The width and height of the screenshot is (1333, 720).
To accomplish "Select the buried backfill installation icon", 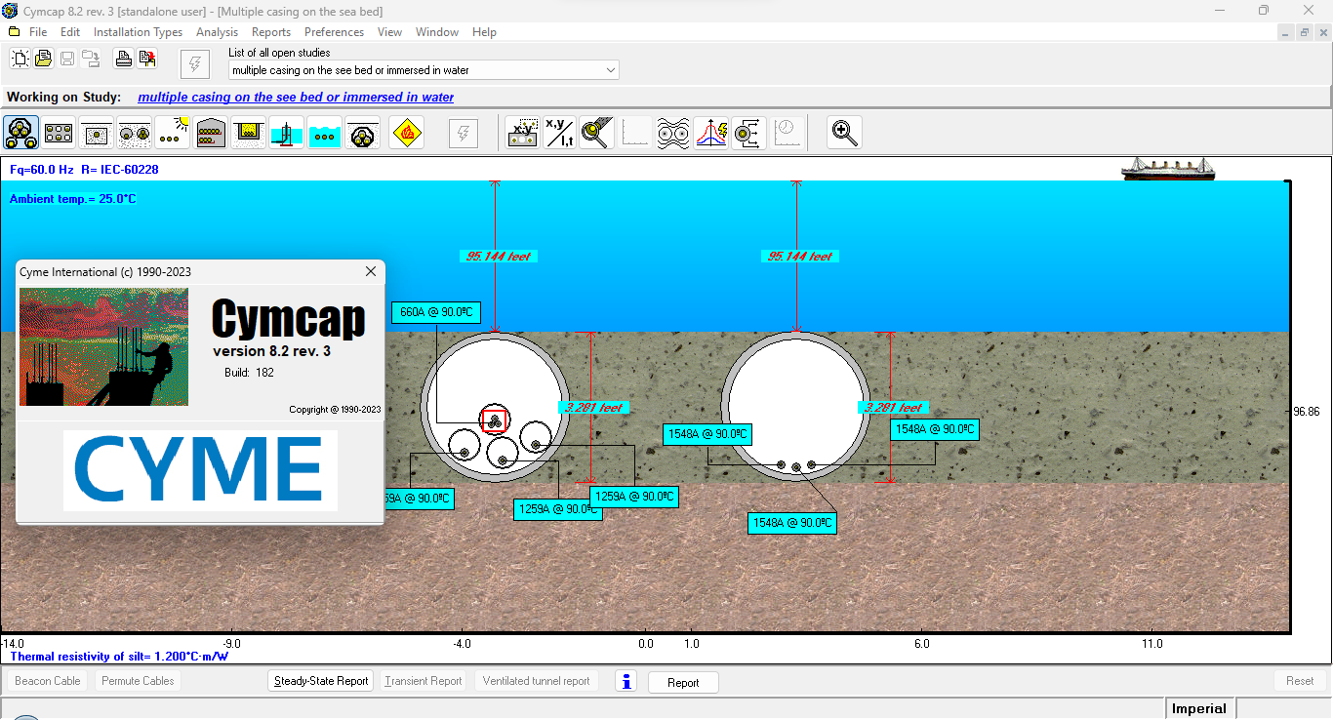I will [97, 132].
